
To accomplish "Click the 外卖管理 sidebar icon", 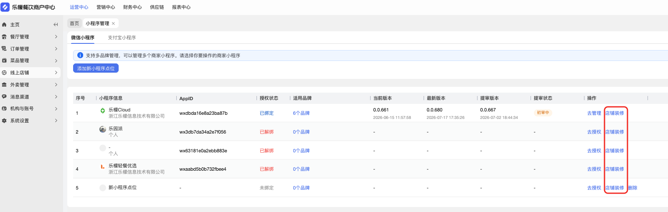I will point(4,85).
